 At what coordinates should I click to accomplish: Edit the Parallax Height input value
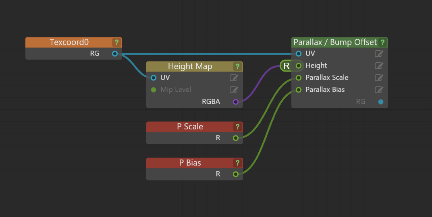379,66
